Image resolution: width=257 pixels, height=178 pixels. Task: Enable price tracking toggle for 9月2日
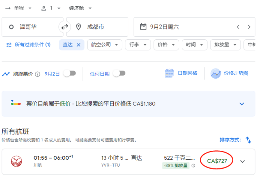point(69,73)
